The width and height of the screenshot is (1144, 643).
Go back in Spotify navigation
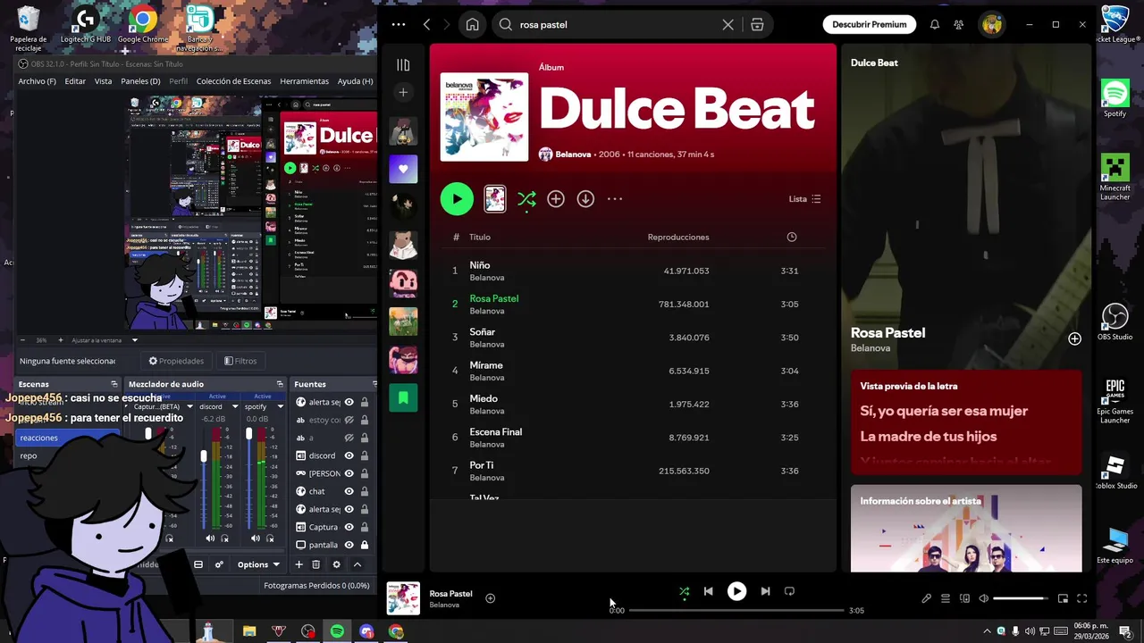pyautogui.click(x=426, y=25)
